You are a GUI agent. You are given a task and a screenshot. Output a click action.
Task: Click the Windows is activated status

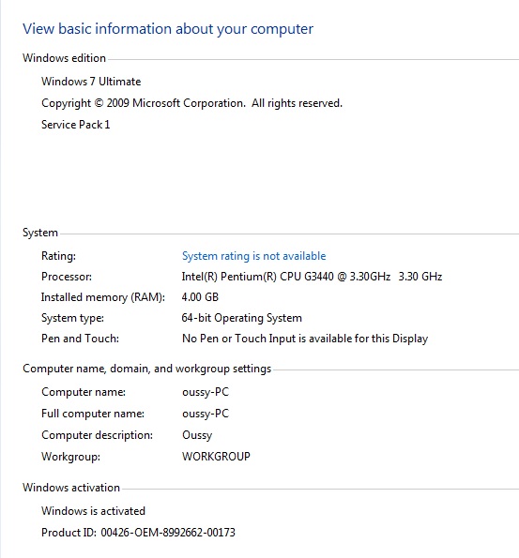pyautogui.click(x=93, y=511)
